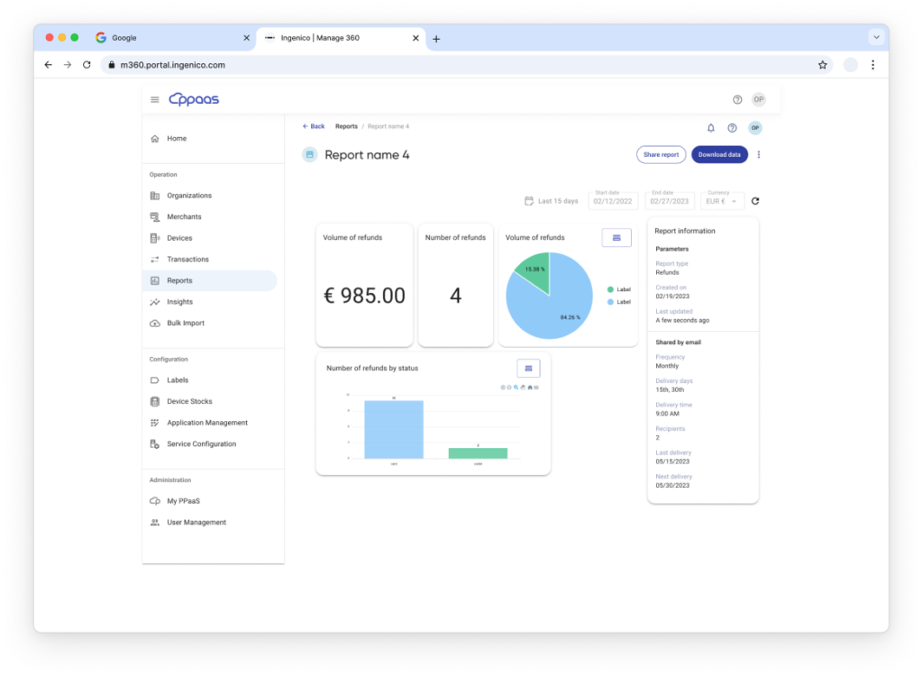Expand the browser tab list chevron
923x676 pixels.
pos(875,38)
